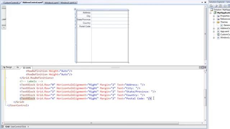Click the document outline icon at bottom left

pos(3,126)
